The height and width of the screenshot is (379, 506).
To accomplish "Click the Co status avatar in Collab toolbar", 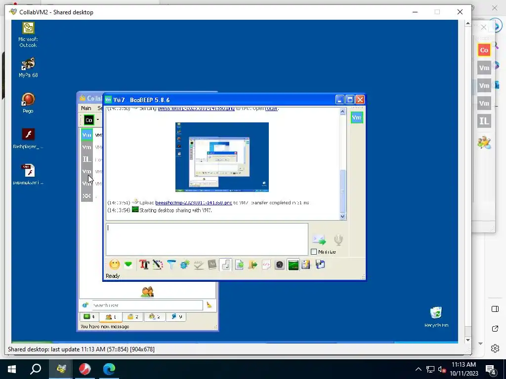I will tap(89, 120).
